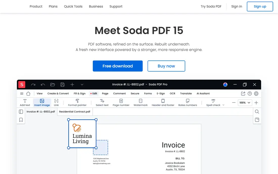Open the Product navigation menu
The image size is (278, 174).
tap(36, 7)
